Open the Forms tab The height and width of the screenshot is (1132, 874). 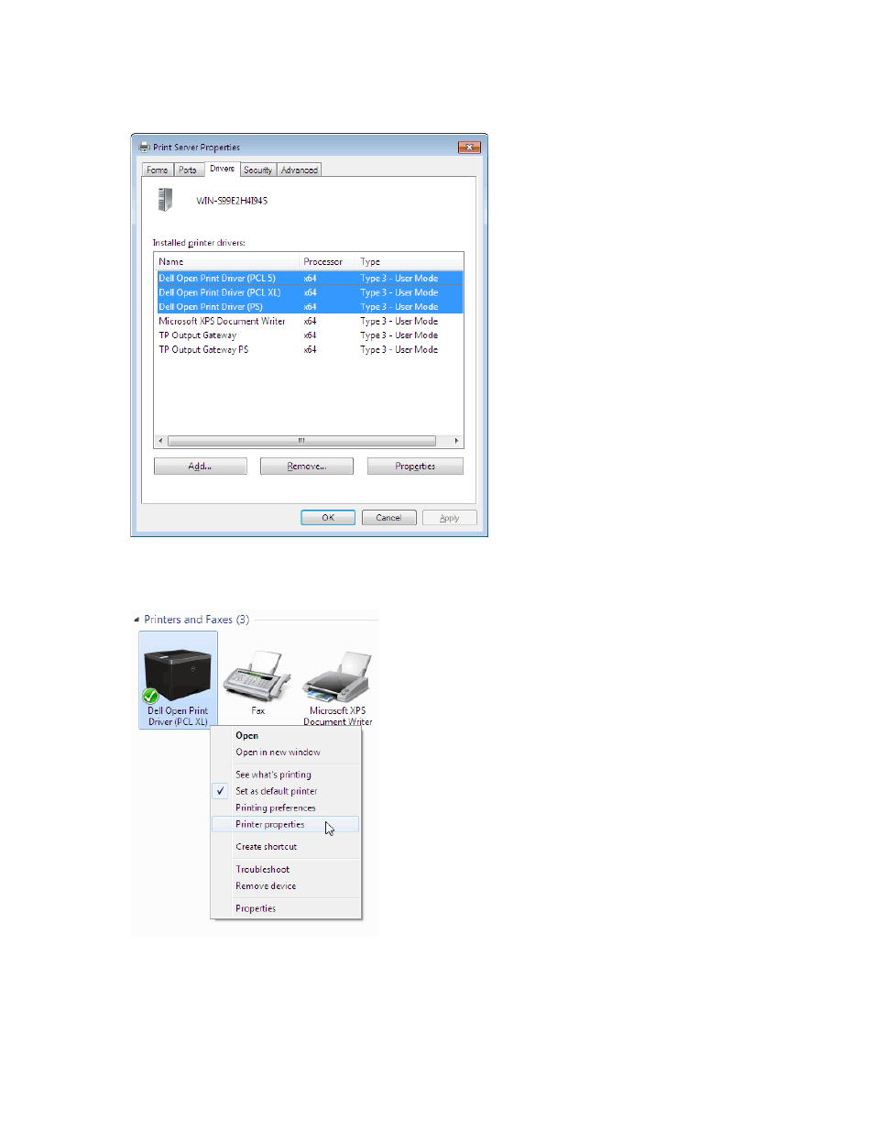(x=158, y=170)
